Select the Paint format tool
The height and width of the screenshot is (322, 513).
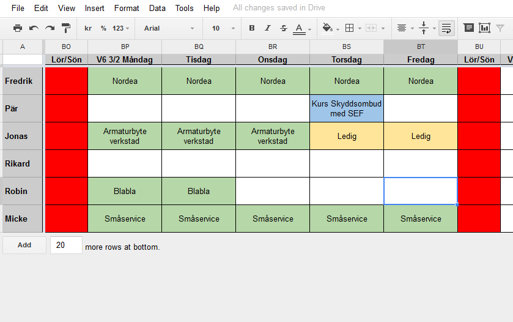[x=66, y=28]
